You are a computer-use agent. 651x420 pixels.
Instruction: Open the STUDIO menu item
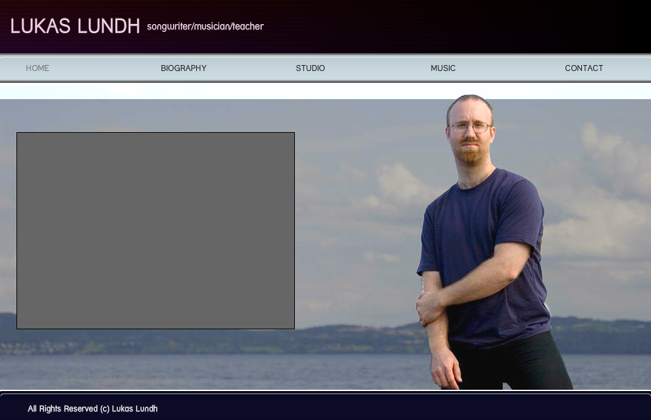click(x=310, y=68)
